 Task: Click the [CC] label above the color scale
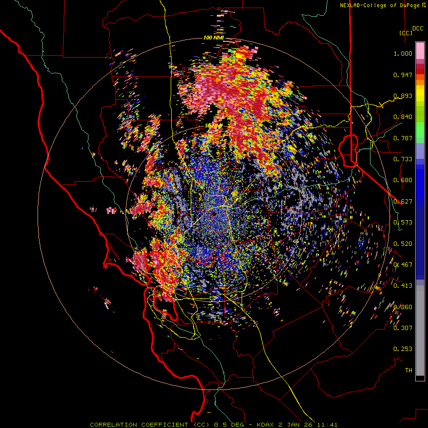406,33
